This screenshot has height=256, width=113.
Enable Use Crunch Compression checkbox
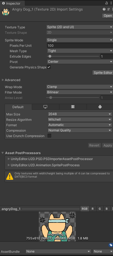[x=49, y=136]
